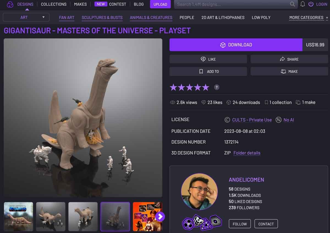Expand MORE CATEGORIES
330x233 pixels.
[x=306, y=17]
